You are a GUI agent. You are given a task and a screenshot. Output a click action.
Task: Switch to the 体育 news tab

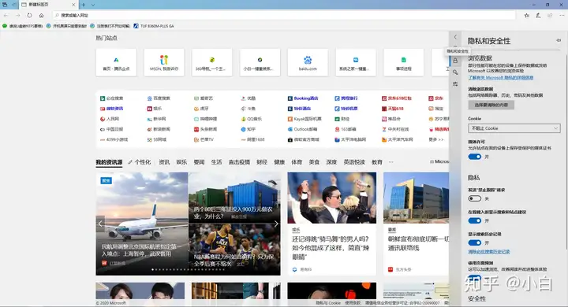tap(297, 162)
